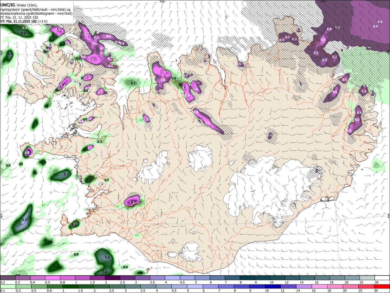Image resolution: width=390 pixels, height=293 pixels.
Task: Click the '4.2' rain value label
Action: [74, 225]
